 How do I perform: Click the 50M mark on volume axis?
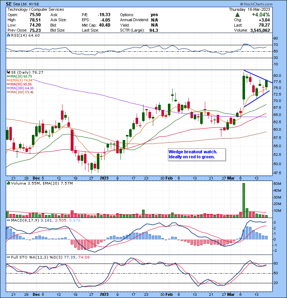point(277,184)
